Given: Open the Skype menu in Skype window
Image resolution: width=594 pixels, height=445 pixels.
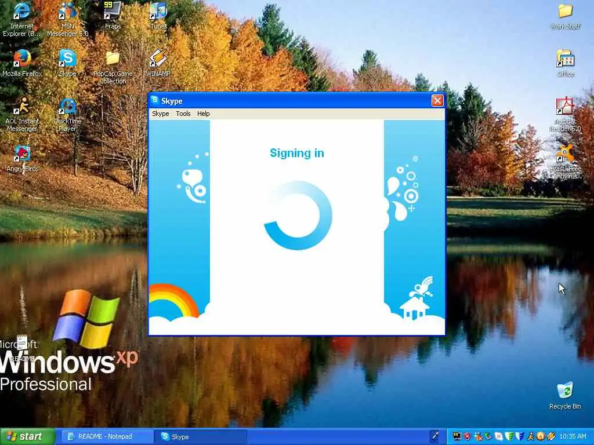Looking at the screenshot, I should coord(160,114).
